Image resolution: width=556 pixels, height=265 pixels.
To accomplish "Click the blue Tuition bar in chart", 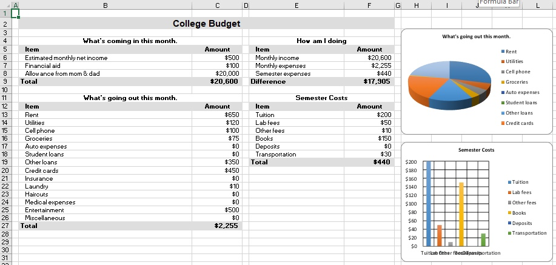I will pyautogui.click(x=428, y=204).
